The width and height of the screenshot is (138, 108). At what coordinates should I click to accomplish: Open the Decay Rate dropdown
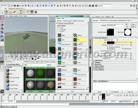click(x=111, y=51)
